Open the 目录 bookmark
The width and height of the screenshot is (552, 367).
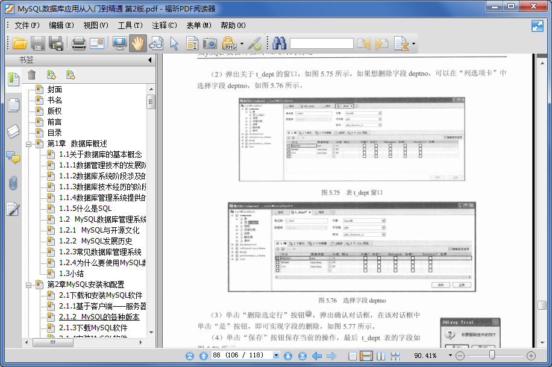[x=55, y=133]
